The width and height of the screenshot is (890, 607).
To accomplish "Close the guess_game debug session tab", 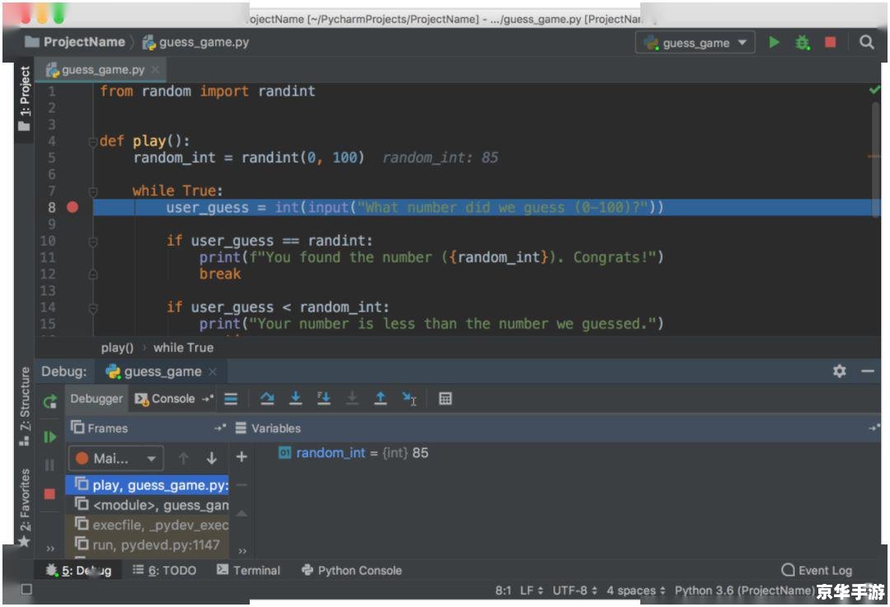I will 213,371.
